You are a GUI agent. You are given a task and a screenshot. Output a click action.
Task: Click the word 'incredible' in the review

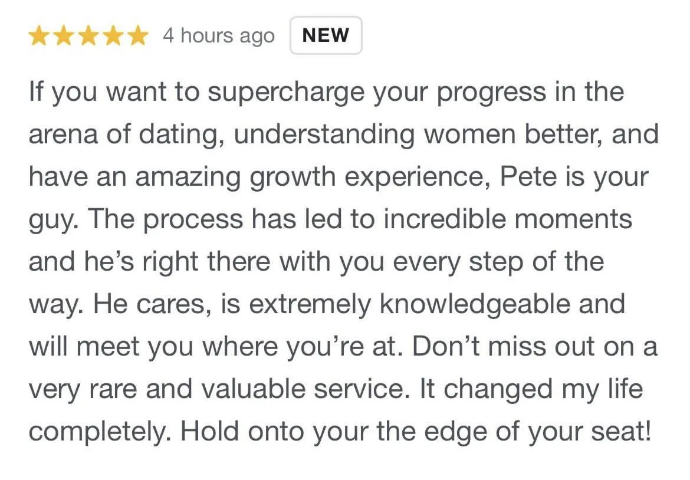point(445,219)
